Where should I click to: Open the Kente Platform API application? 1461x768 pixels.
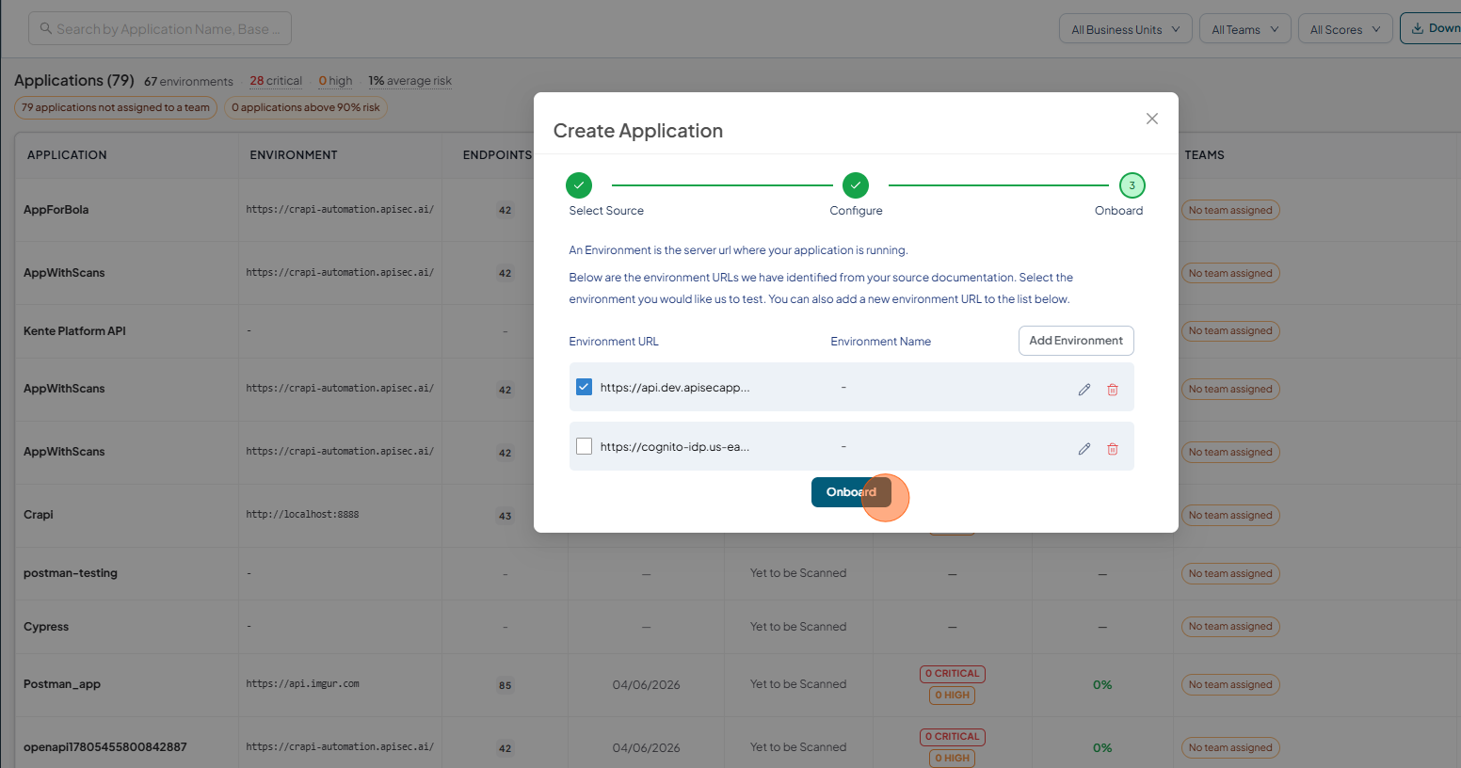(74, 331)
